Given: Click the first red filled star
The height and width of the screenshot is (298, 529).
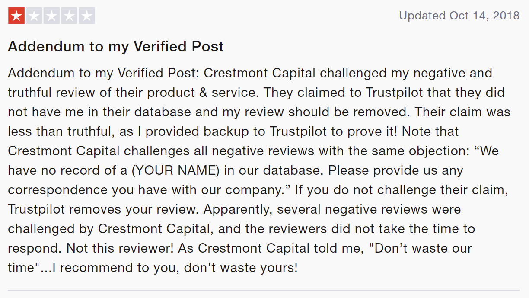Looking at the screenshot, I should pyautogui.click(x=16, y=16).
